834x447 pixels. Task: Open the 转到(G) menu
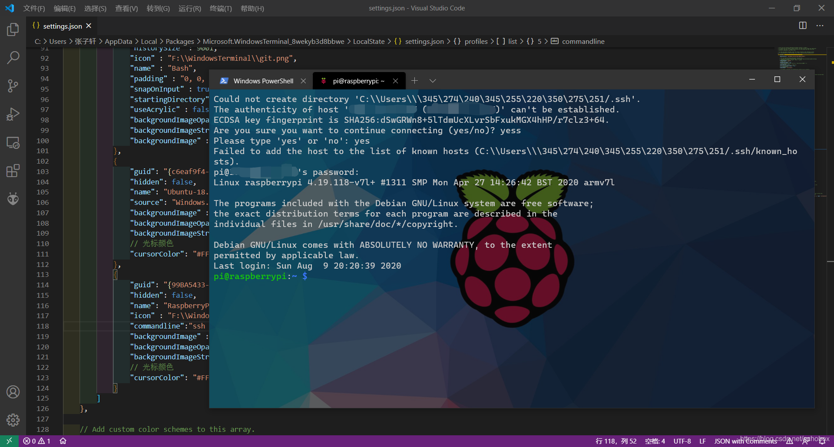point(158,8)
